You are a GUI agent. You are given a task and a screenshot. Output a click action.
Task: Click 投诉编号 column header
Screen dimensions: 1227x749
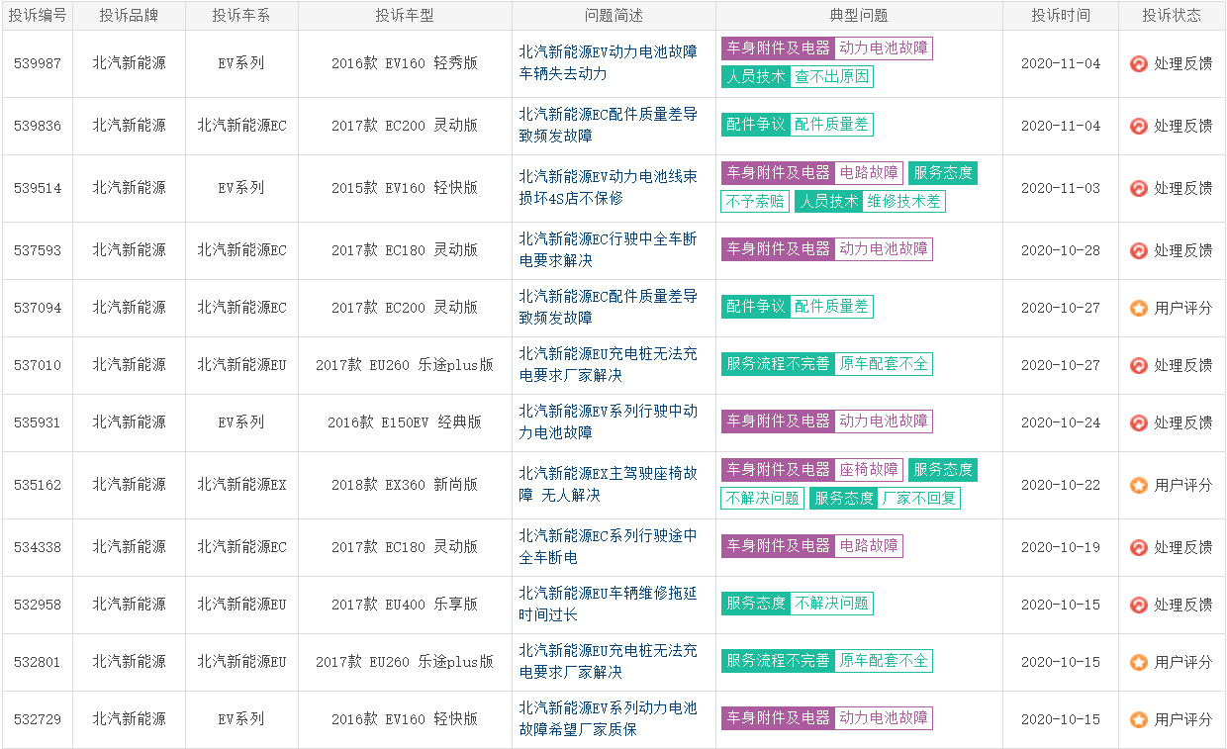pos(38,16)
